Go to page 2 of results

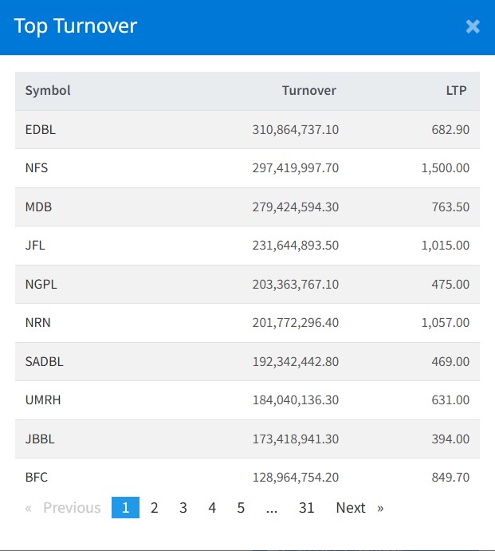coord(155,508)
